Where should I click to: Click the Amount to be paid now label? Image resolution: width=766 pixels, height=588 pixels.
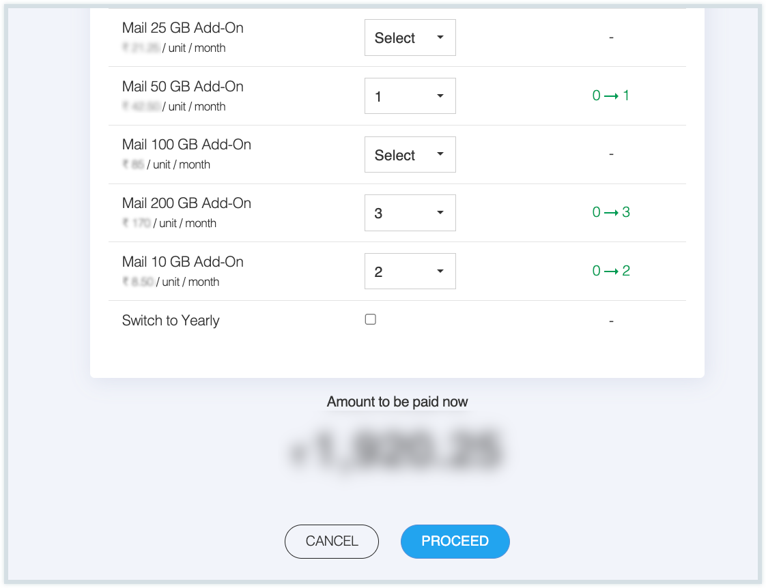(x=397, y=402)
